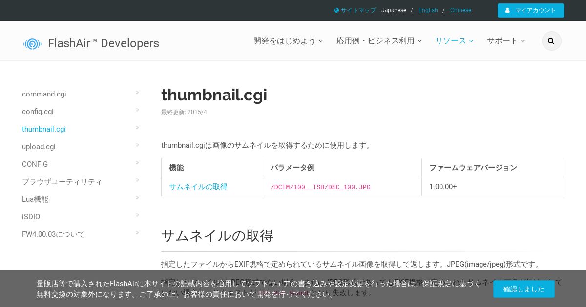Click the chevron next to FW4.00.03について
The height and width of the screenshot is (307, 586).
point(137,232)
